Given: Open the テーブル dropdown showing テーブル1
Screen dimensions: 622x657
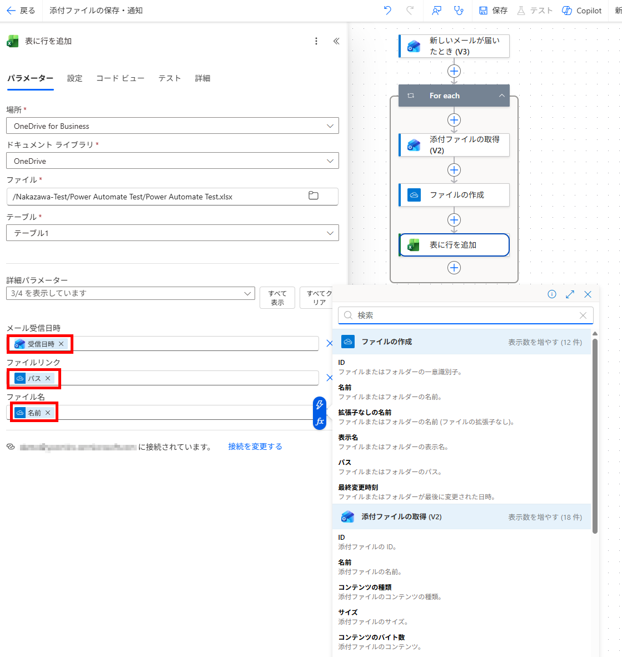Looking at the screenshot, I should tap(172, 233).
